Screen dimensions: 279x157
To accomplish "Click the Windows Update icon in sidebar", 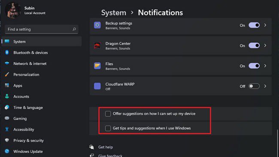I will tap(7, 151).
